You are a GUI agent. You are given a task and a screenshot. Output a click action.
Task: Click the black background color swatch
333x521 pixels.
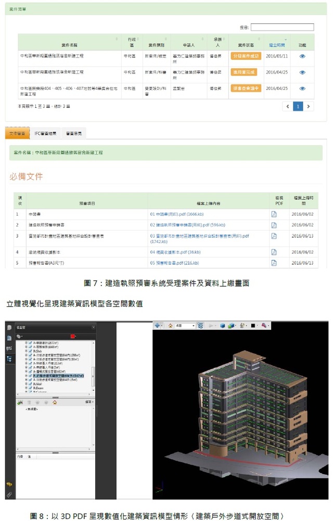(x=254, y=326)
